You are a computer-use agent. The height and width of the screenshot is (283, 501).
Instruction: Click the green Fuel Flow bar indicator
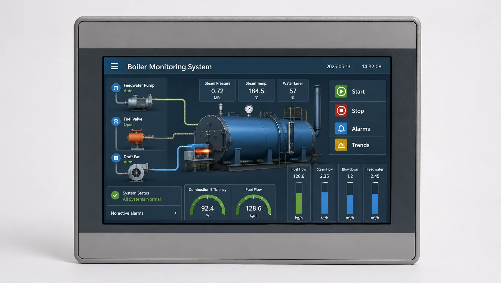coord(299,198)
